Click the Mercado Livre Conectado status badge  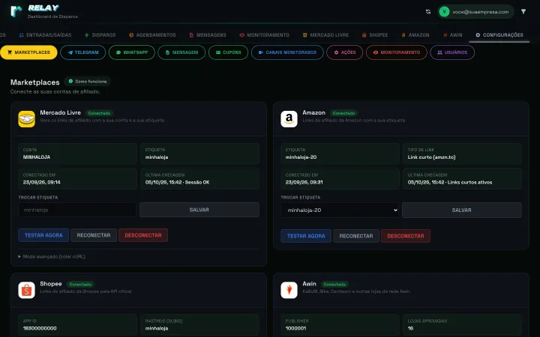point(99,113)
